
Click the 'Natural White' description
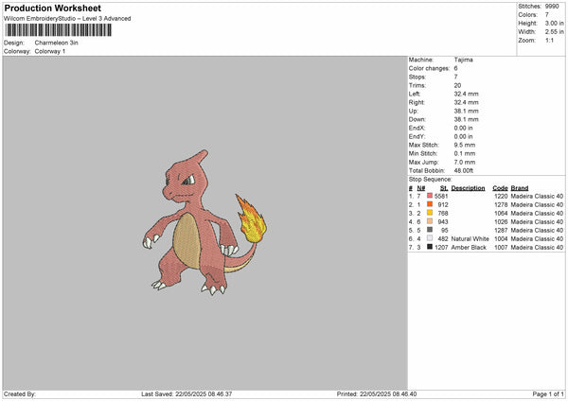click(x=470, y=239)
